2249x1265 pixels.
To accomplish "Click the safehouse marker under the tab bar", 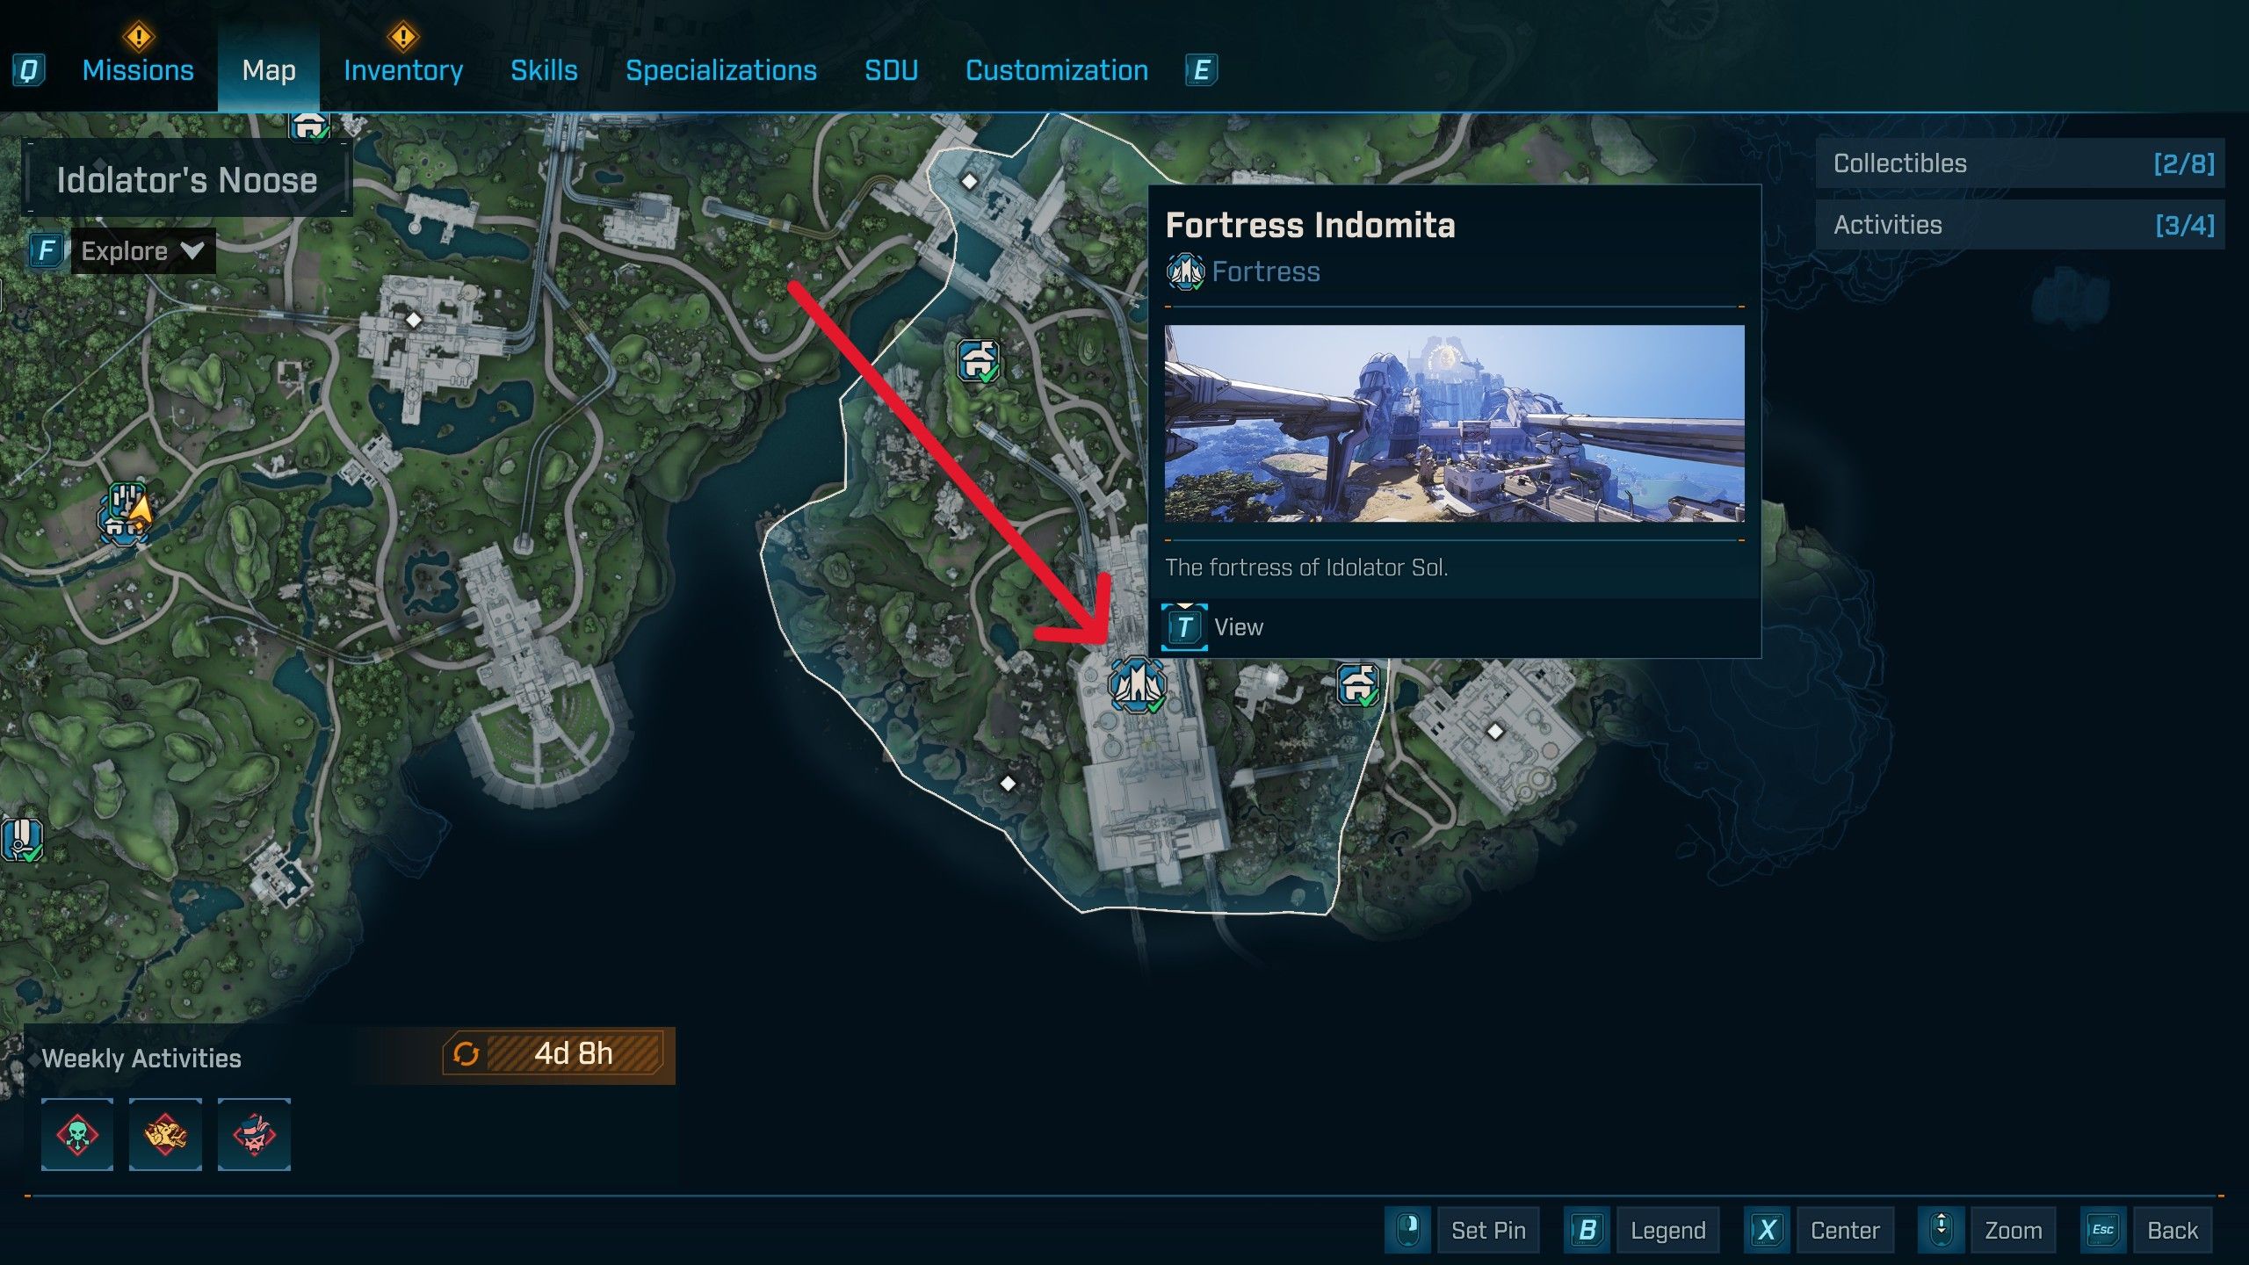I will (311, 126).
